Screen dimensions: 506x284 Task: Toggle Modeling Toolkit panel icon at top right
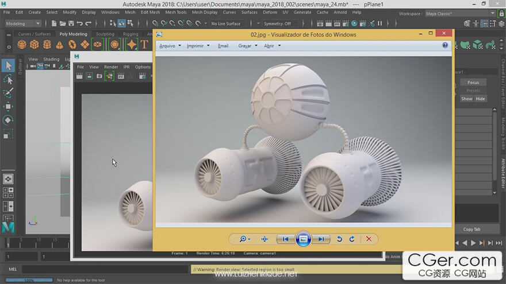[467, 24]
